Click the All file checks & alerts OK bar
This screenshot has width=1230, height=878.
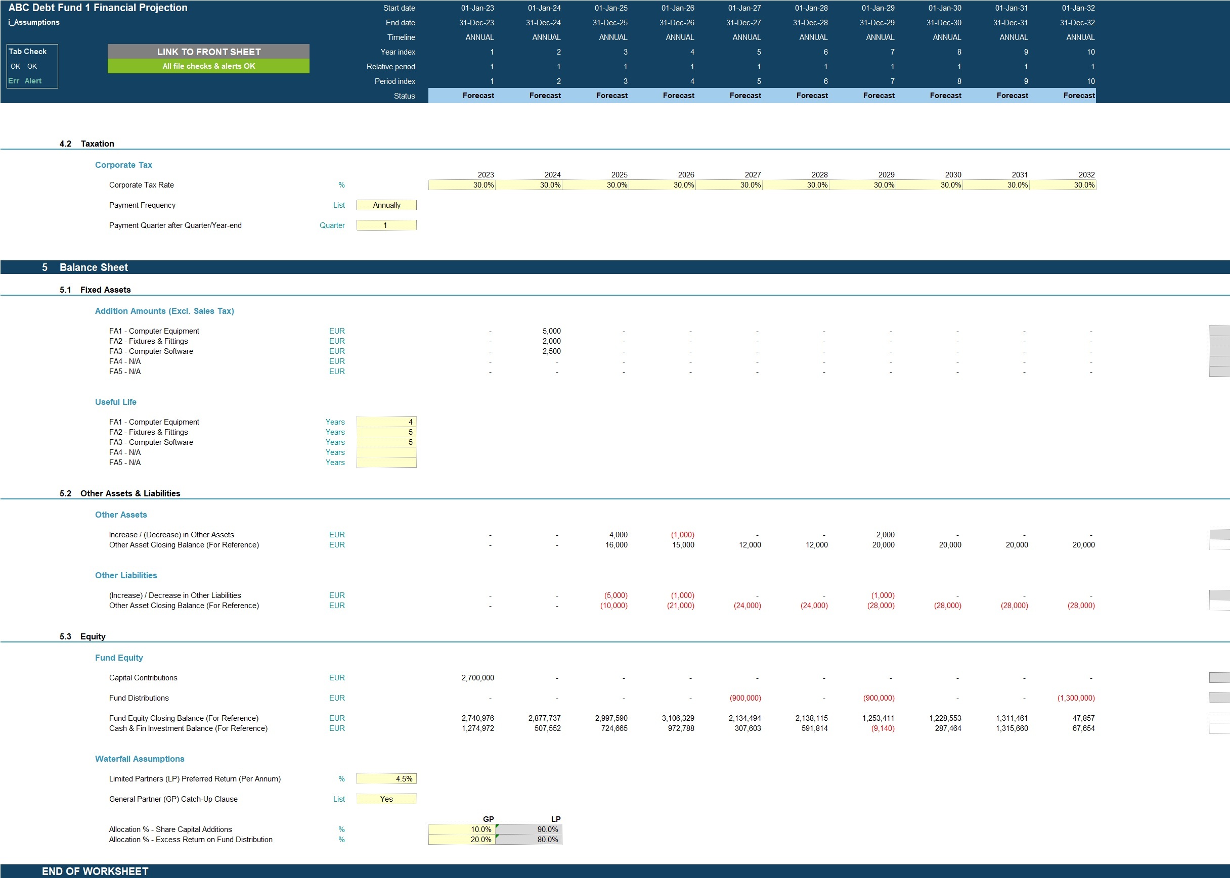(208, 66)
